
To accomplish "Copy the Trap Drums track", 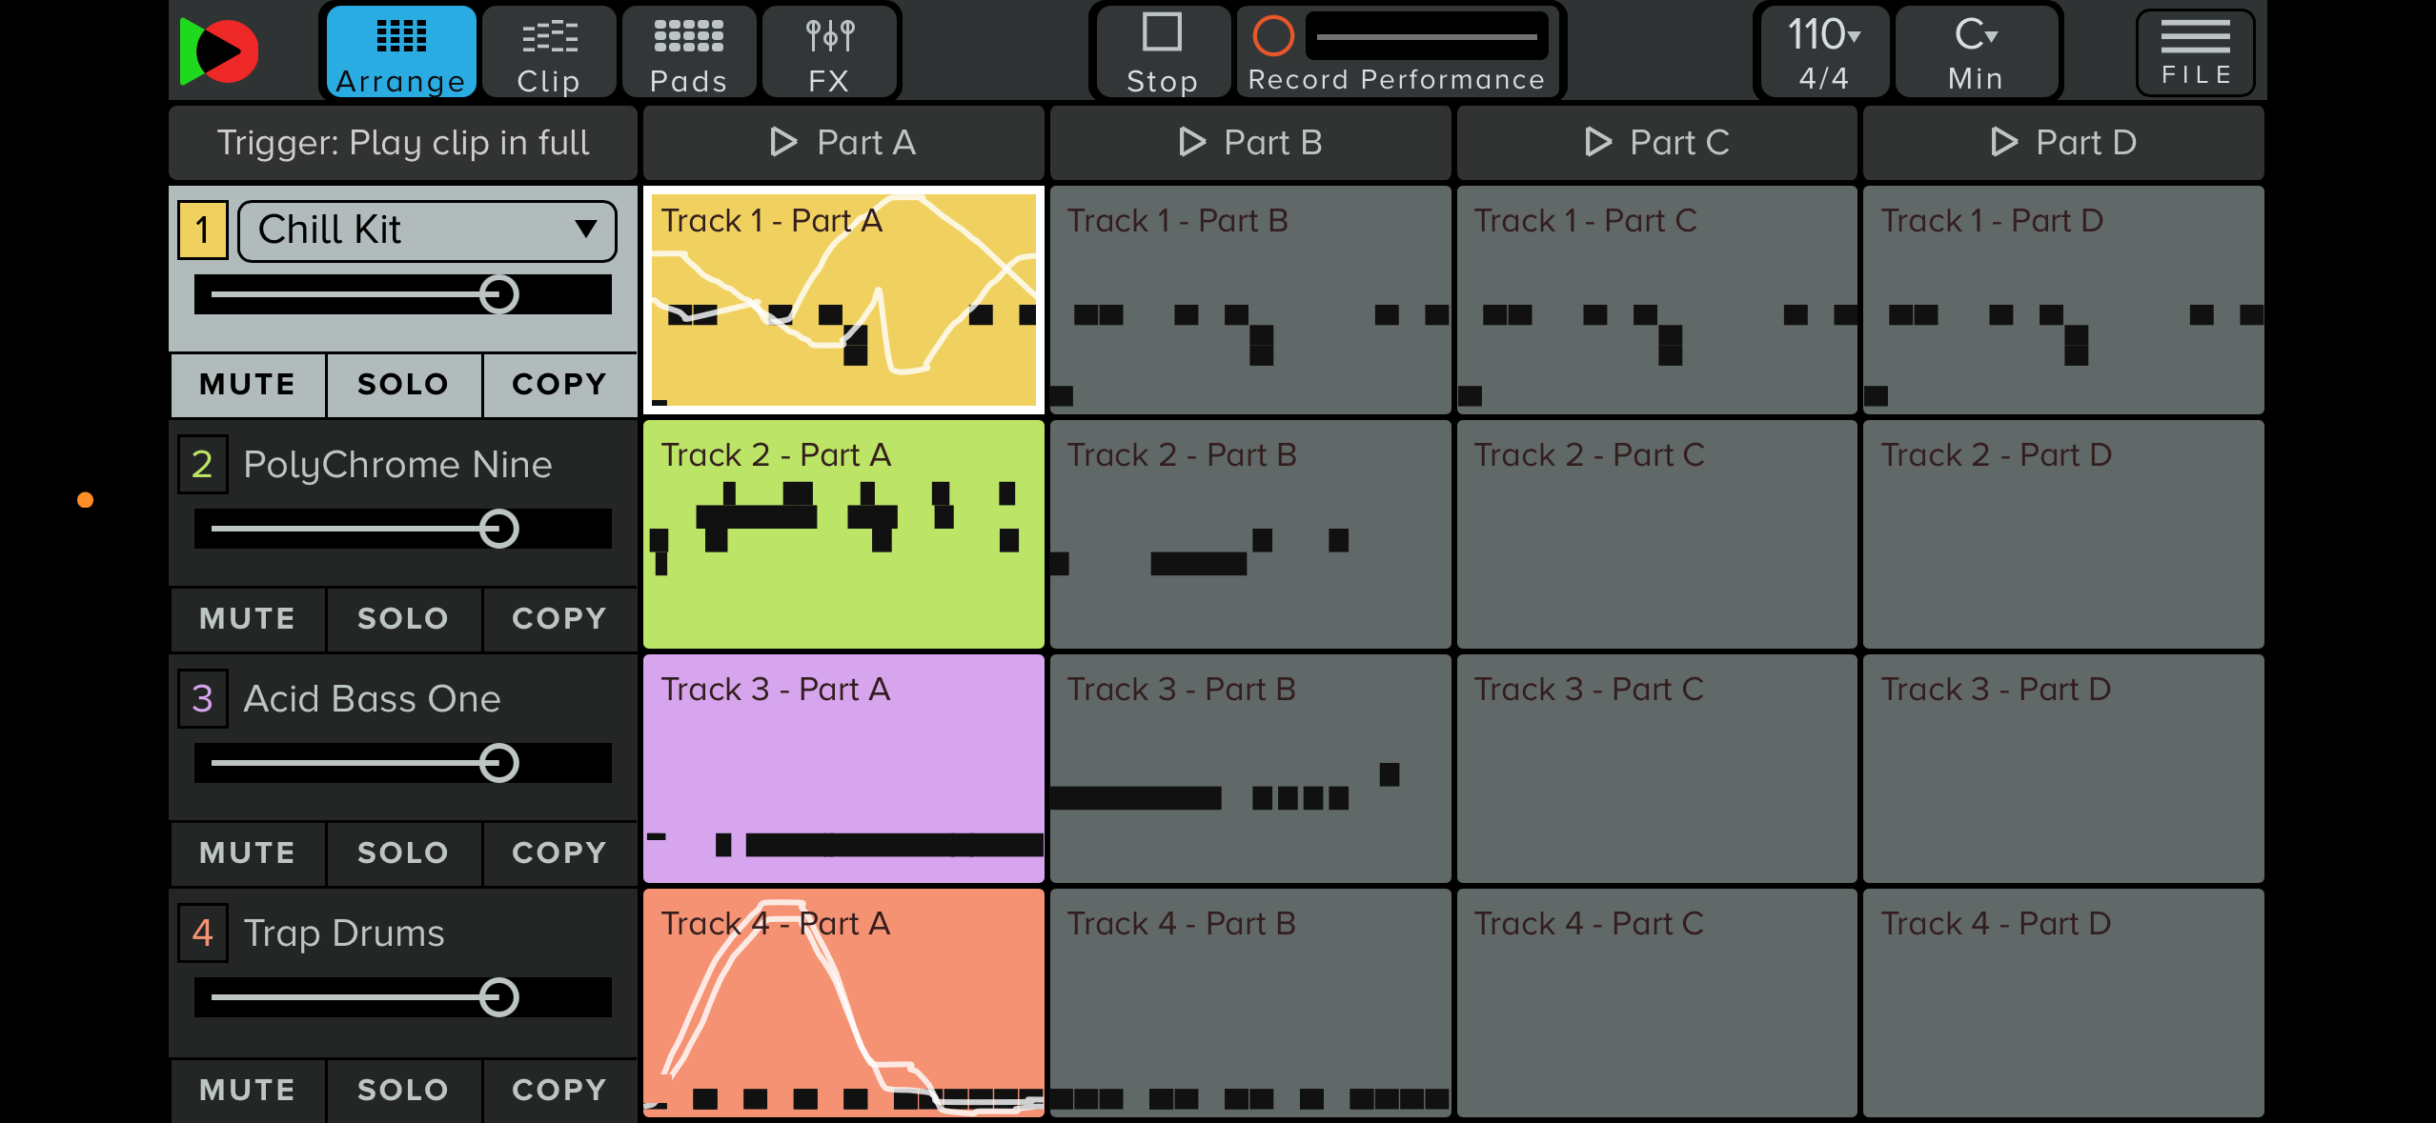I will (x=559, y=1090).
